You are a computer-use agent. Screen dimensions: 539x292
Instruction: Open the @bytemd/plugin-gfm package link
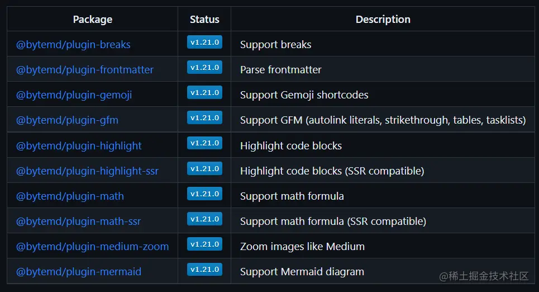[67, 120]
